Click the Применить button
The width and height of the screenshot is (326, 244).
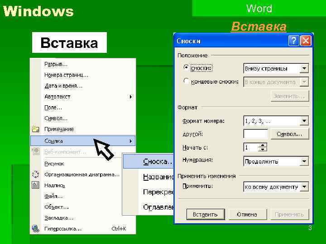(x=290, y=214)
